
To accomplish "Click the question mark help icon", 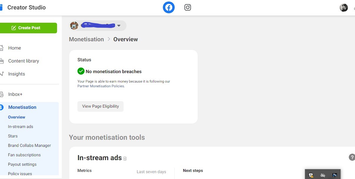I will click(352, 157).
